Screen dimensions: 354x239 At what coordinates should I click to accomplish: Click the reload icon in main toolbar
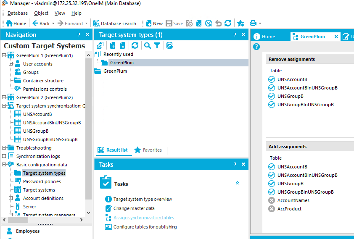click(228, 23)
